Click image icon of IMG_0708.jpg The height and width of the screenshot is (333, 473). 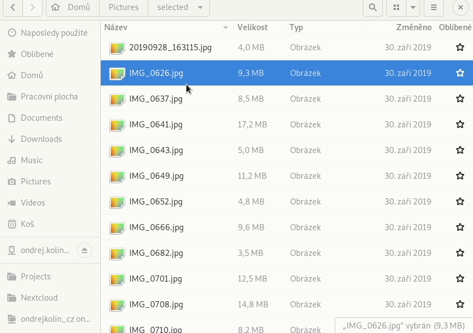click(x=117, y=305)
